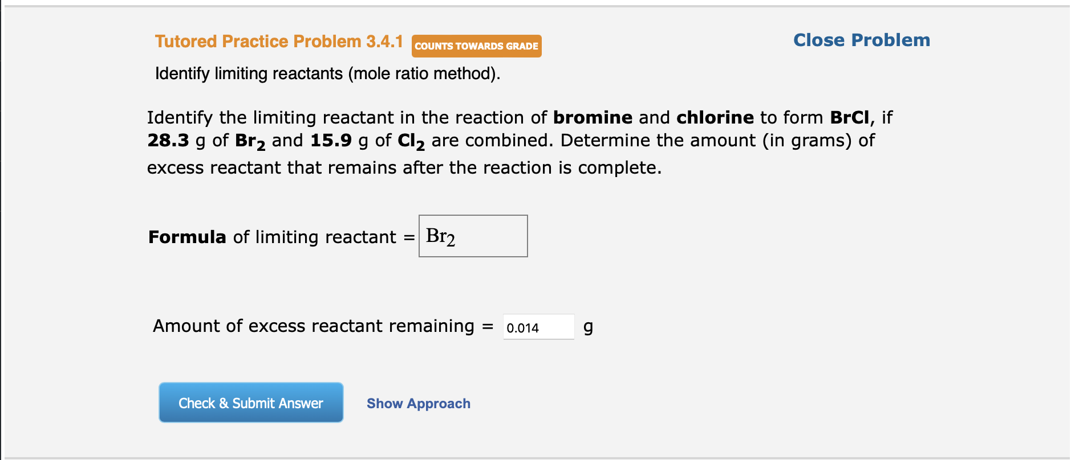Screen dimensions: 1071x460
Task: Click the bold BrCl product text
Action: coord(849,117)
